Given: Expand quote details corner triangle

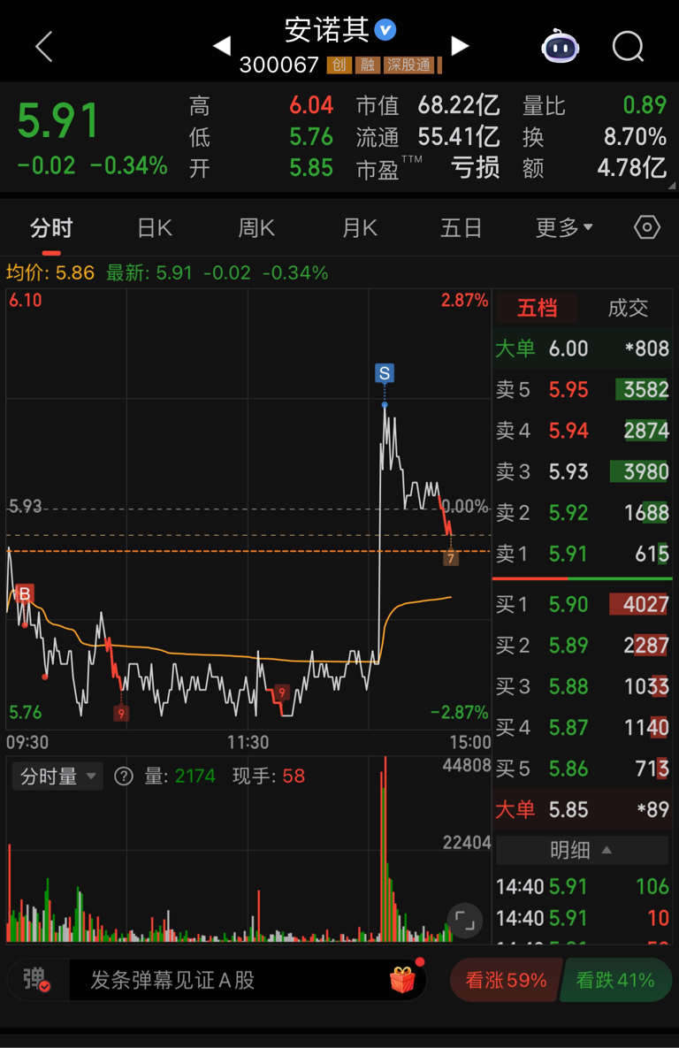Looking at the screenshot, I should click(672, 186).
